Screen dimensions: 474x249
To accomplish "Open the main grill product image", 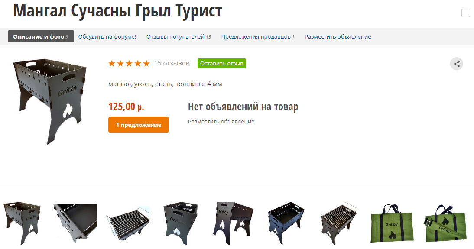I will coord(50,101).
